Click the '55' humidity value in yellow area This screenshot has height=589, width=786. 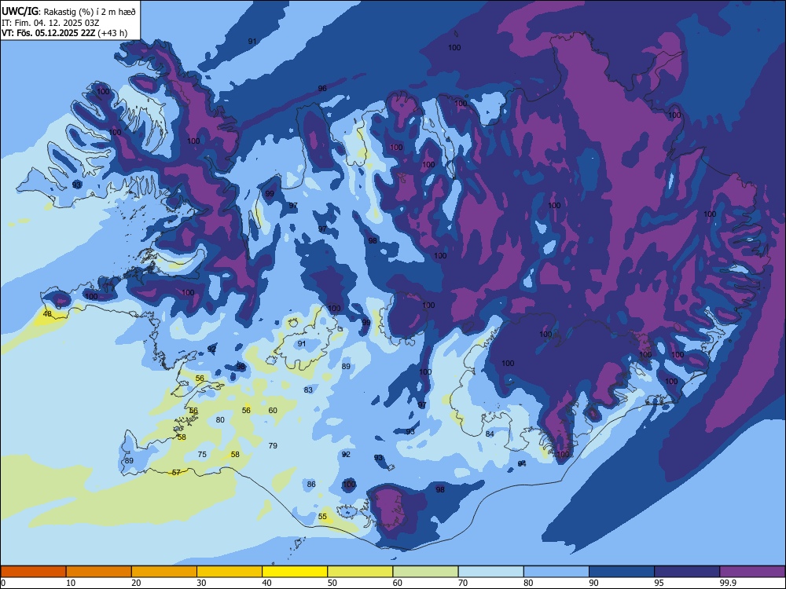(x=322, y=517)
